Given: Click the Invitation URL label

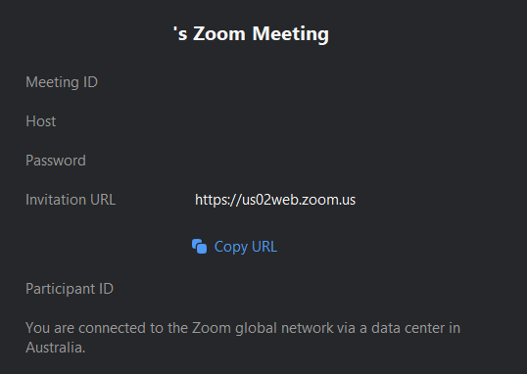Looking at the screenshot, I should pos(71,200).
